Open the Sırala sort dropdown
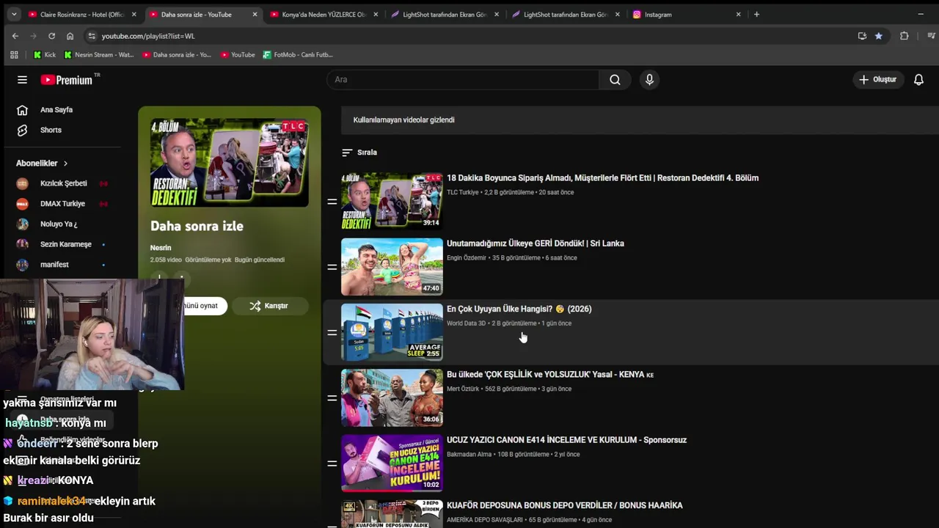The image size is (939, 528). [x=359, y=153]
